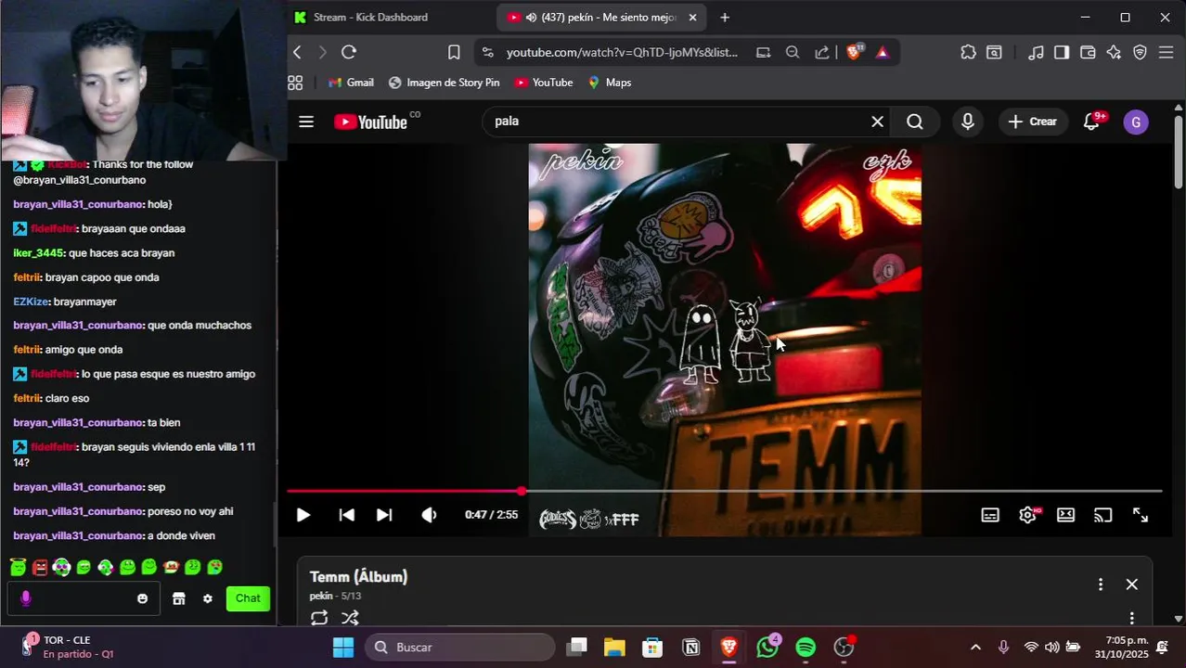Switch the player to theater mode

pos(1065,515)
